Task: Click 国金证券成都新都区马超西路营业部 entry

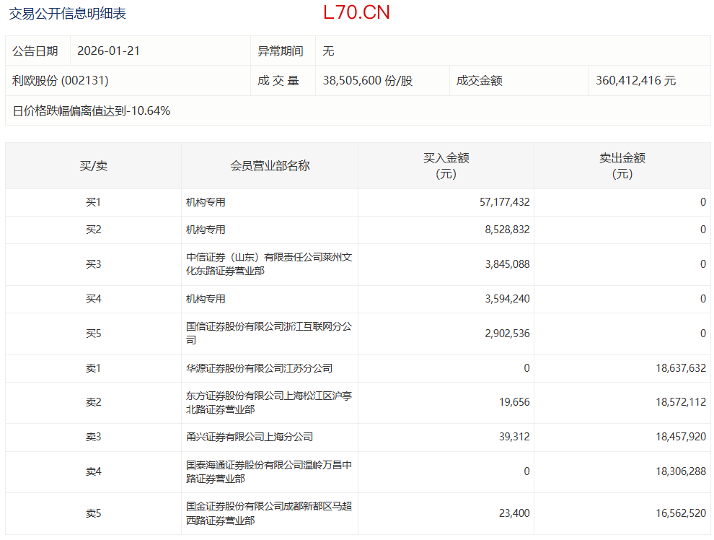Action: pyautogui.click(x=268, y=513)
